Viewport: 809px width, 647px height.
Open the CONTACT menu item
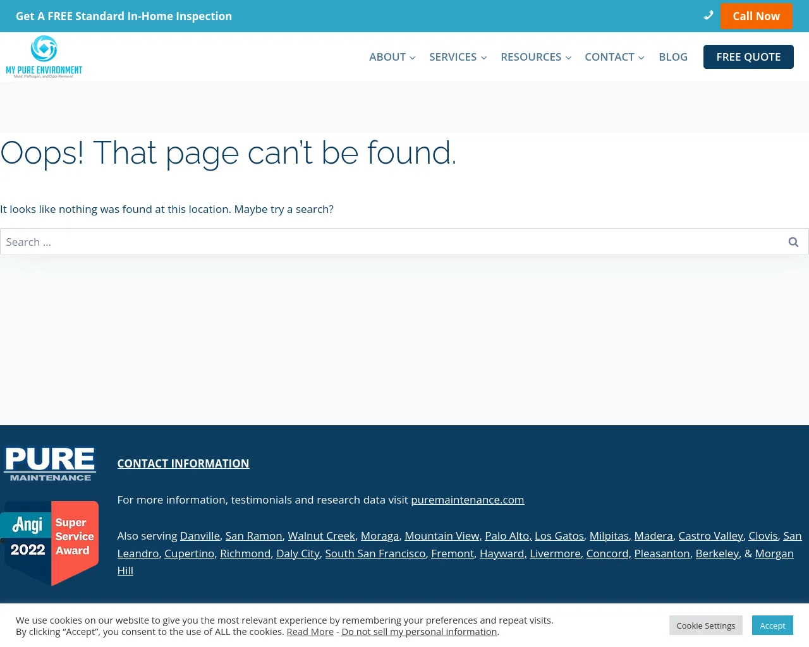pos(609,57)
